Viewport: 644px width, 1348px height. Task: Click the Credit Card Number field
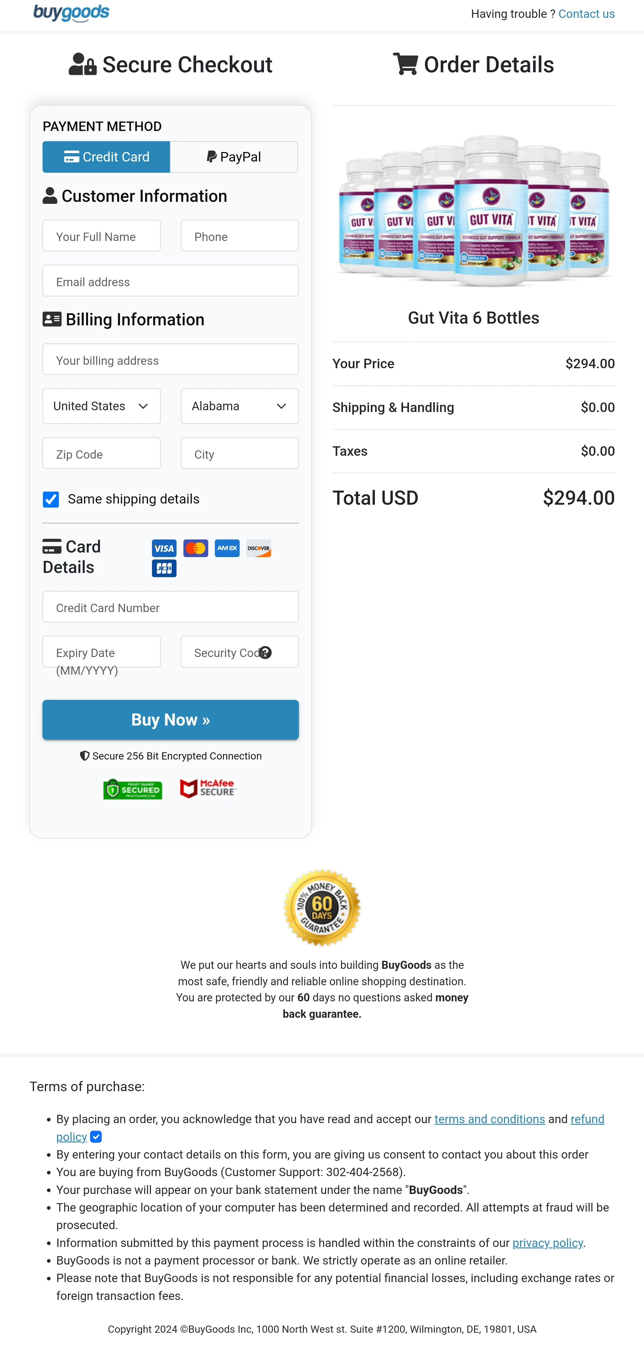click(x=170, y=607)
